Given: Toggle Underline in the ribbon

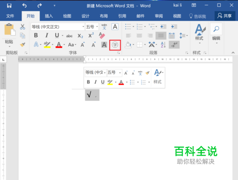Looking at the screenshot, I should pos(57,35).
